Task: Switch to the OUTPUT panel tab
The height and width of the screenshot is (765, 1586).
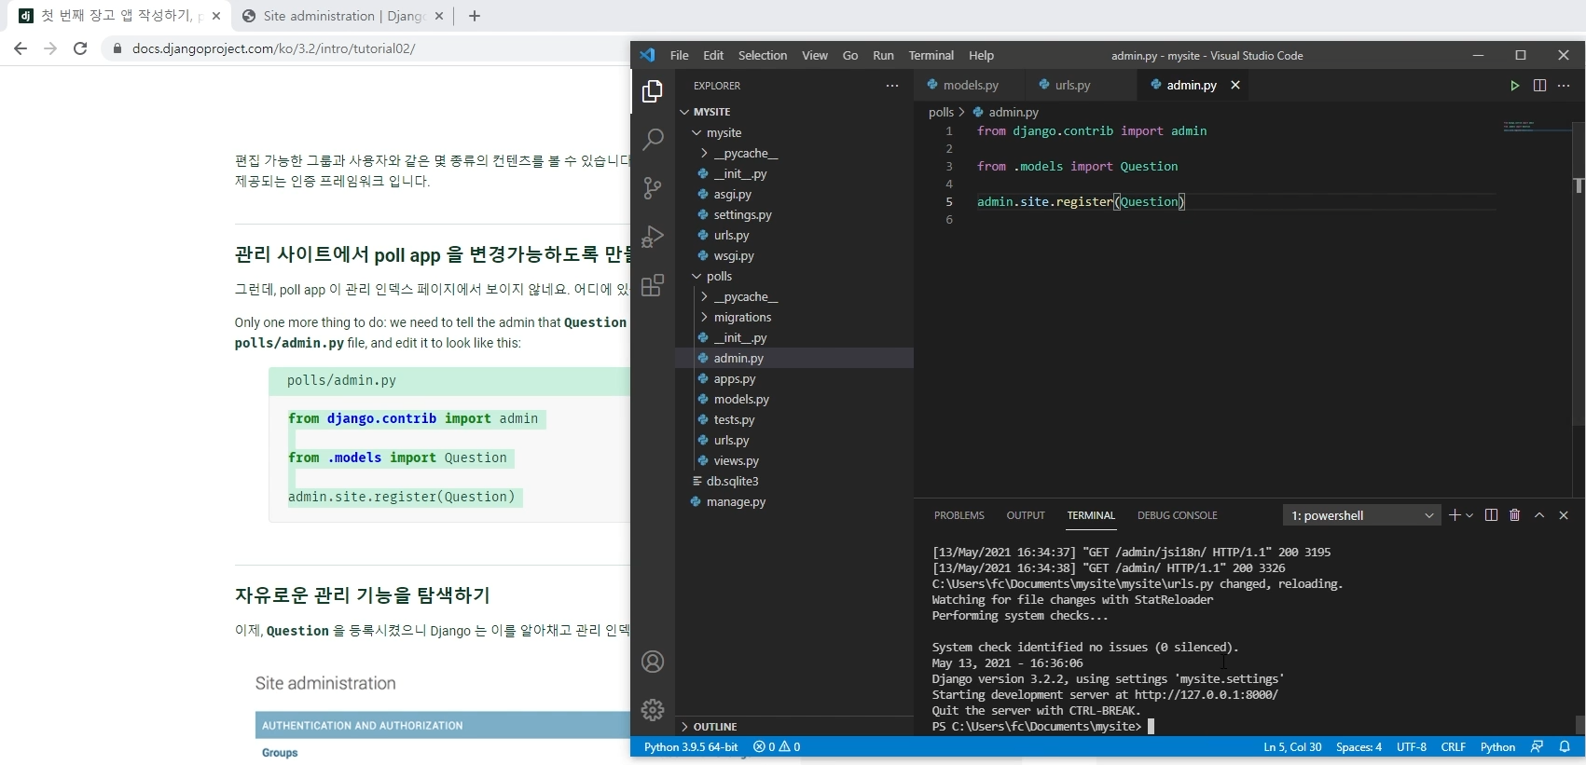Action: point(1026,515)
